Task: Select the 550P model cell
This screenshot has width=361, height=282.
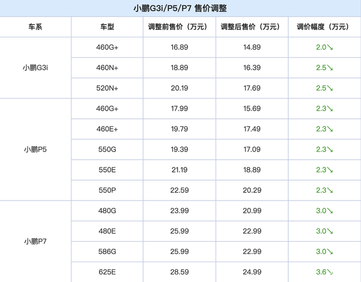Action: click(107, 190)
